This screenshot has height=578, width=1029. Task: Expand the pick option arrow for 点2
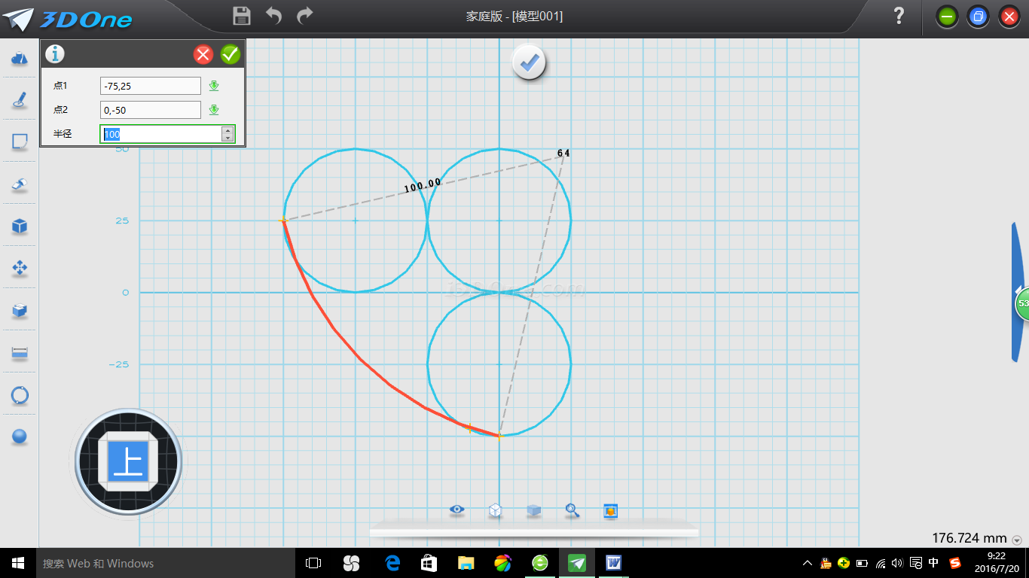214,111
